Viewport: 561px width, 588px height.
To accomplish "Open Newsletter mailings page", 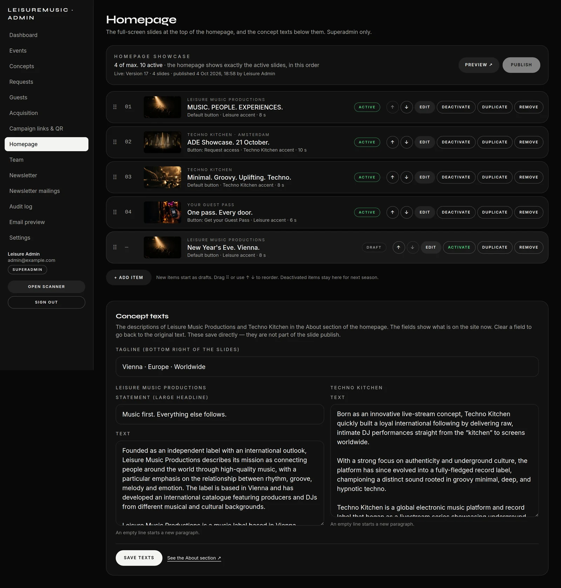I will point(46,191).
